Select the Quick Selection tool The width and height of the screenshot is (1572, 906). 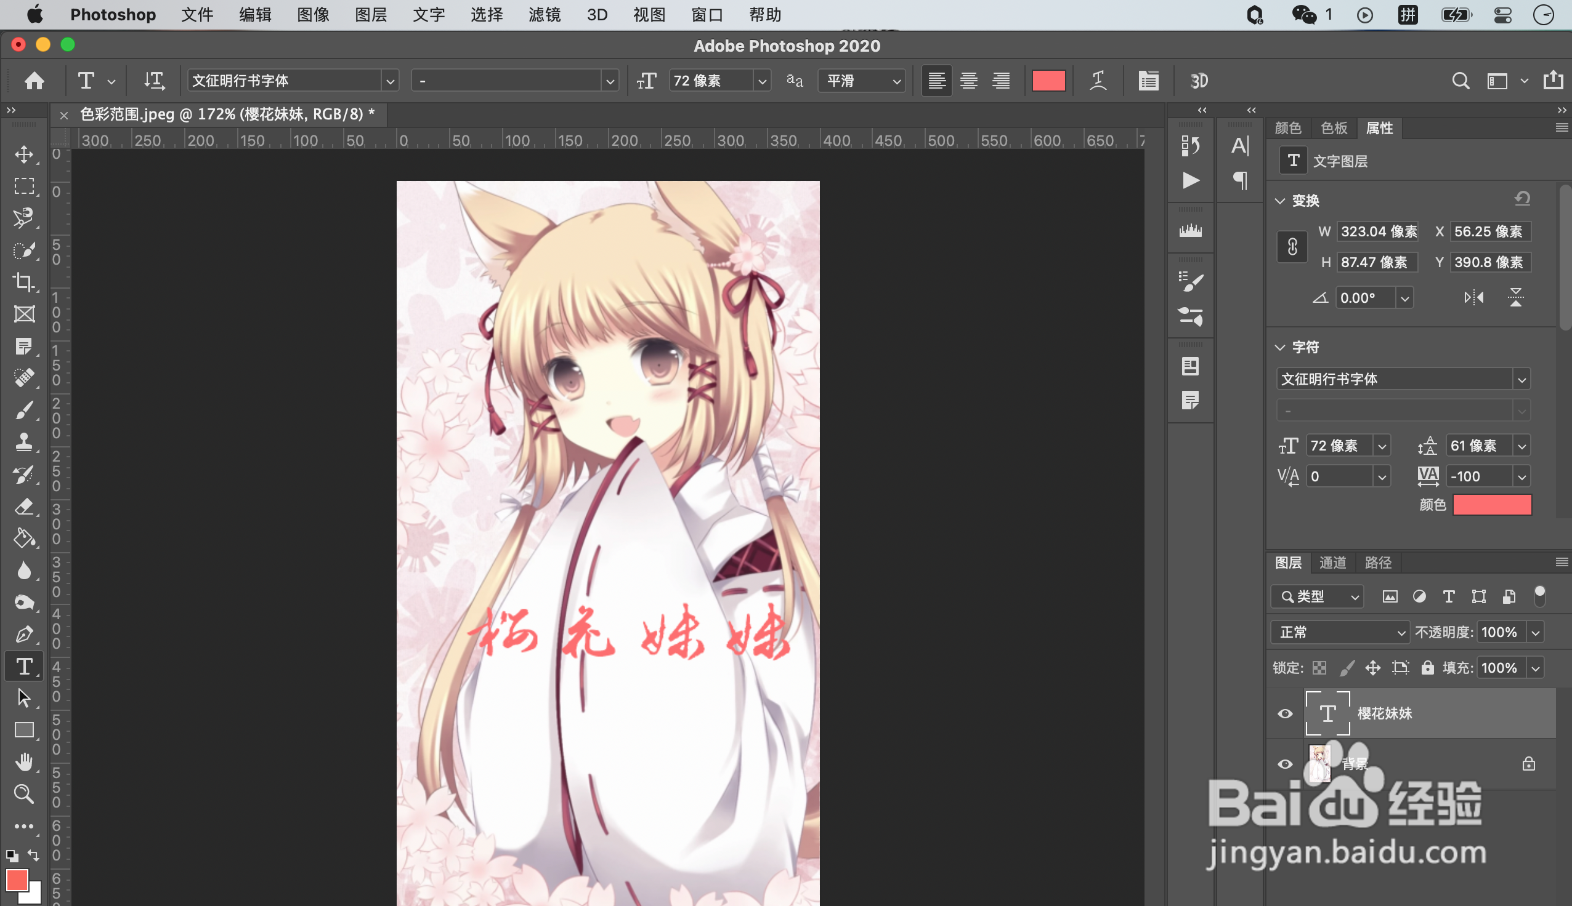24,250
